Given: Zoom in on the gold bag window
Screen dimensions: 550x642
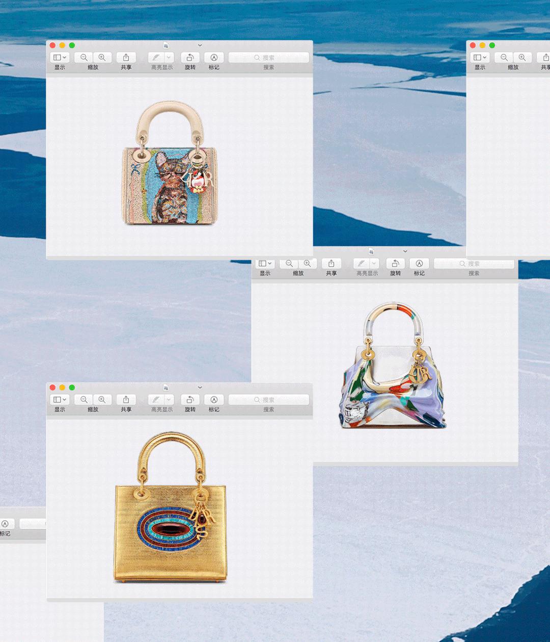Looking at the screenshot, I should tap(102, 400).
